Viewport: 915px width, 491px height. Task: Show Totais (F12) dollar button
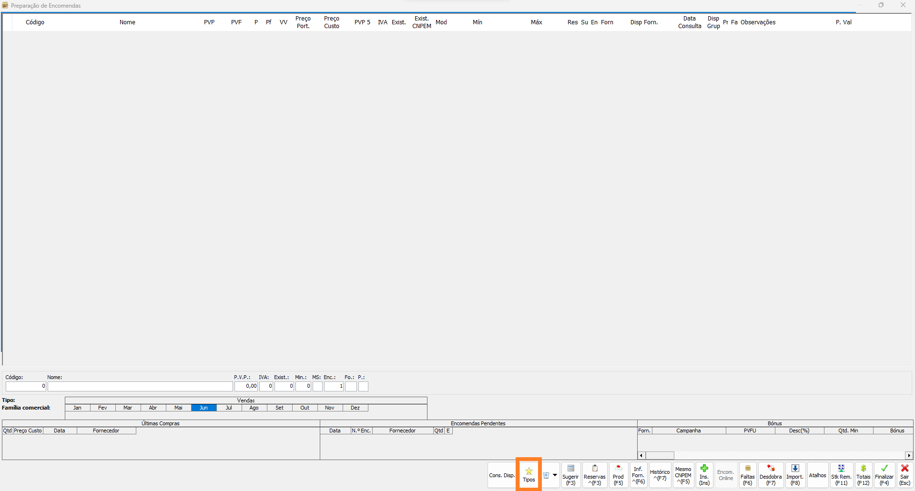[x=863, y=475]
